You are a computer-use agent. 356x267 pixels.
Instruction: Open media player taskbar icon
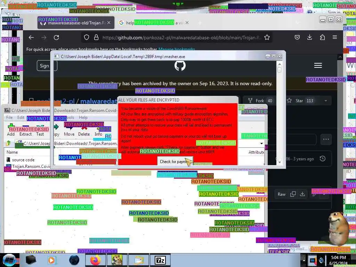point(51,260)
